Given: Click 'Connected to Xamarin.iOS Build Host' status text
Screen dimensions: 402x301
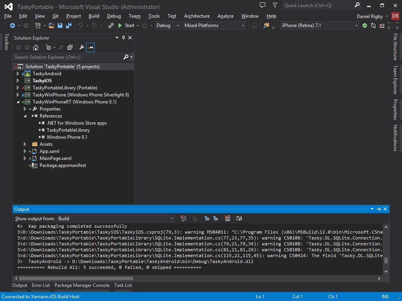Looking at the screenshot, I should [x=40, y=296].
